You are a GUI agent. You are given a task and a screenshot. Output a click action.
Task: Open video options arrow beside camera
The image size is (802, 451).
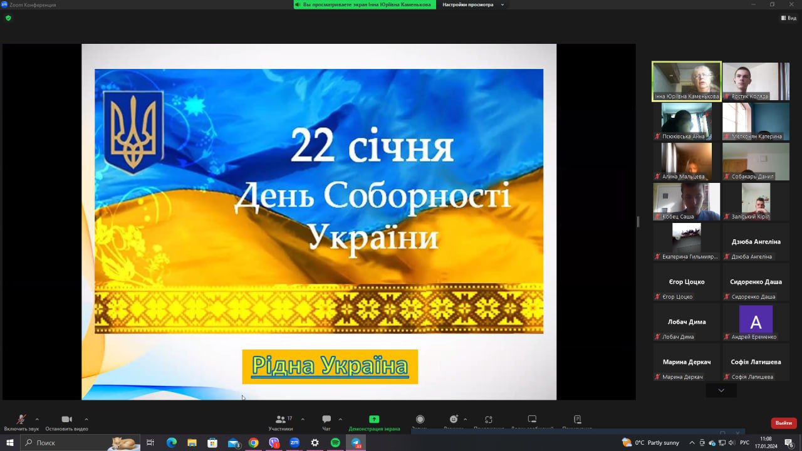86,419
